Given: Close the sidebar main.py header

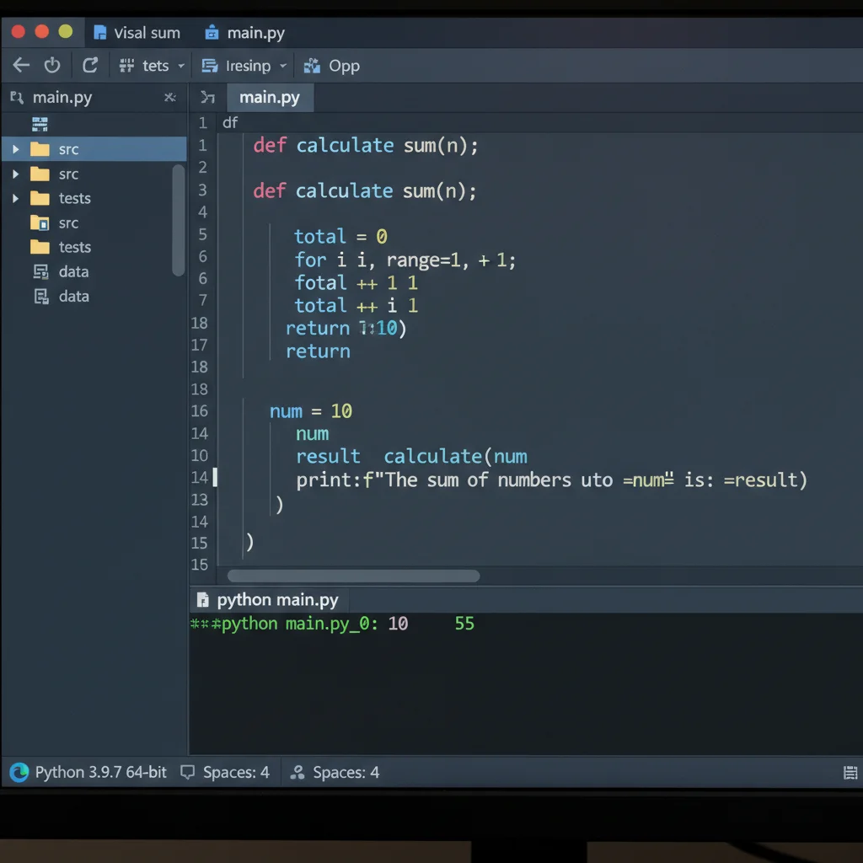Looking at the screenshot, I should click(170, 98).
